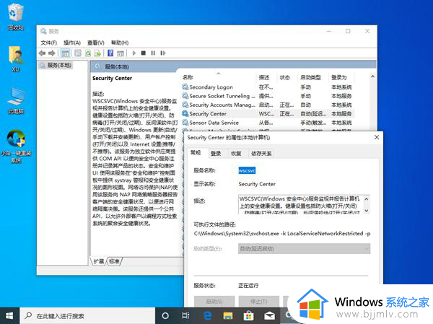Click the green Refresh toolbar icon
Screen dimensions: 433x324
coord(88,53)
